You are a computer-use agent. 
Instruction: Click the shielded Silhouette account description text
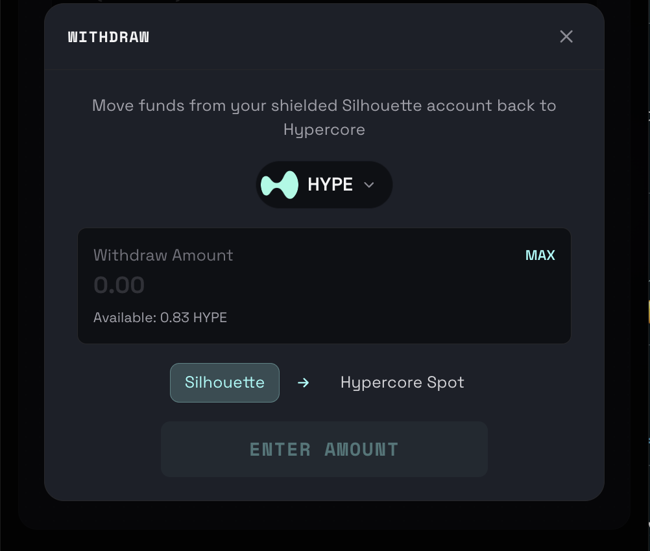(x=324, y=106)
